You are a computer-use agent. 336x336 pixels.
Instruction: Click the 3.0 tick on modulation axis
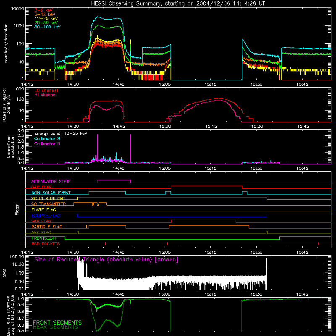point(21,131)
